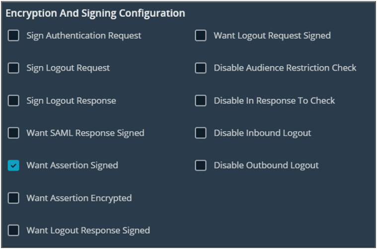
Task: Click the Want Assertion Encrypted label text
Action: pyautogui.click(x=79, y=198)
